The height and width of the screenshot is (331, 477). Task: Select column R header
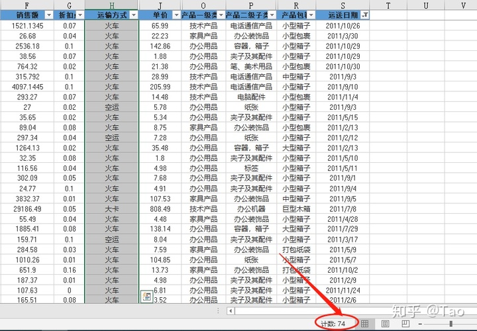pyautogui.click(x=296, y=5)
